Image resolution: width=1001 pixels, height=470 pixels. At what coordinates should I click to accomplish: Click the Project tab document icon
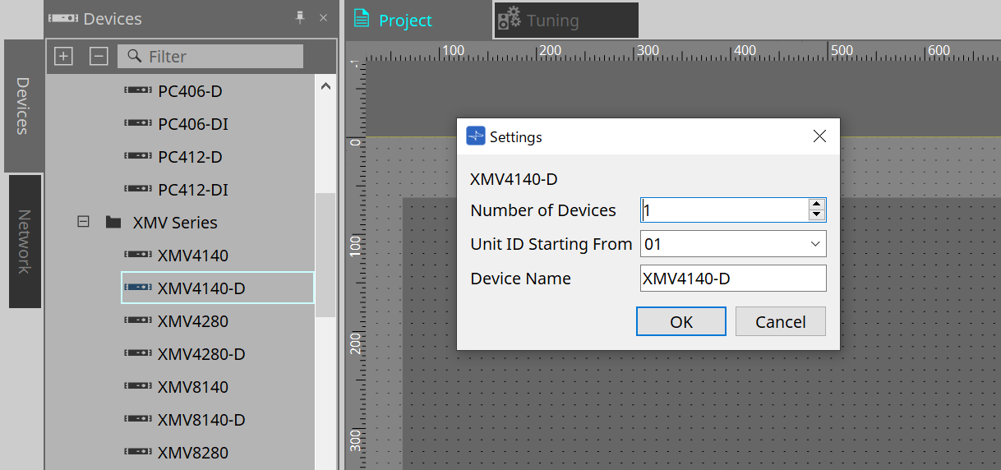(x=361, y=20)
